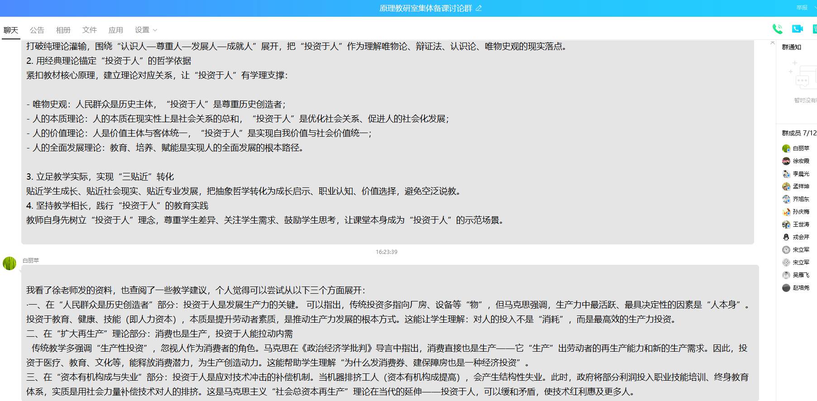Switch to the 公告 tab
Viewport: 817px width, 401px height.
coord(37,30)
